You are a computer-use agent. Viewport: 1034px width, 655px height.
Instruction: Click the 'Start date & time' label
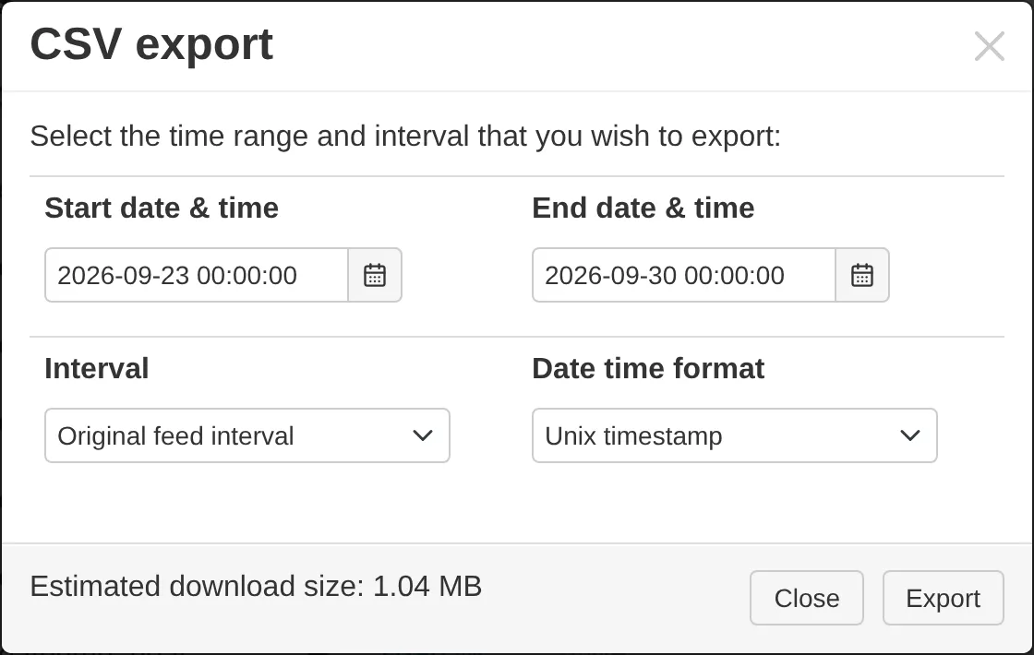point(162,208)
